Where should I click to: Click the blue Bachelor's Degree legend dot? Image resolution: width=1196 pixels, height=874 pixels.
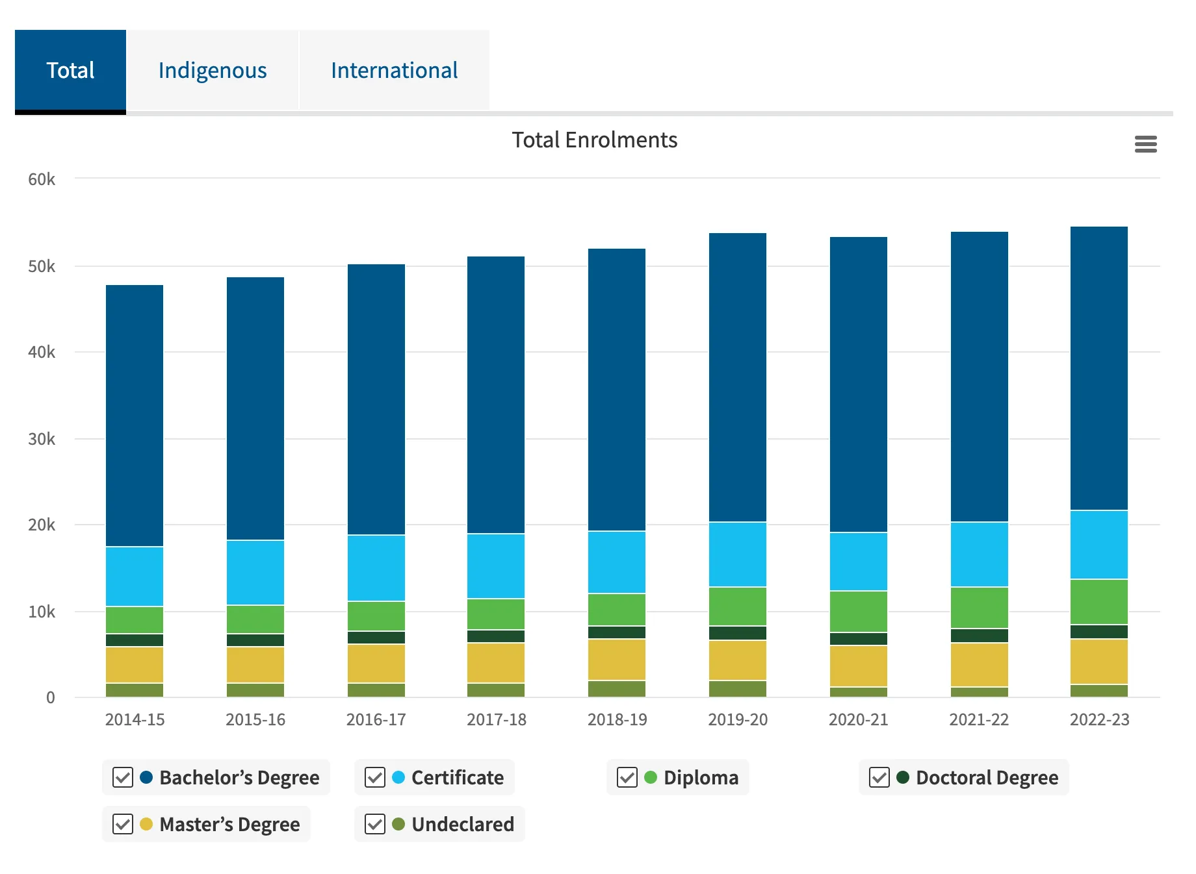[146, 777]
